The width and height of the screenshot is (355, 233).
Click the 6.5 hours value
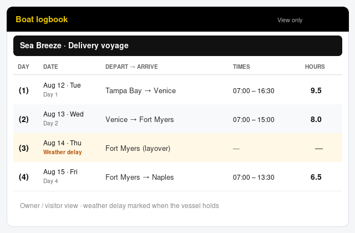[316, 177]
